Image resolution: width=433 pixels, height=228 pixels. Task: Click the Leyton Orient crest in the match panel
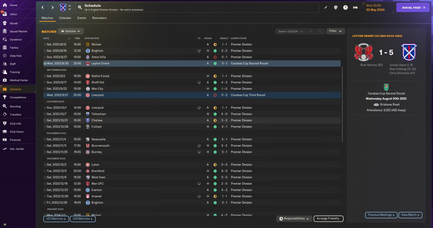[363, 52]
